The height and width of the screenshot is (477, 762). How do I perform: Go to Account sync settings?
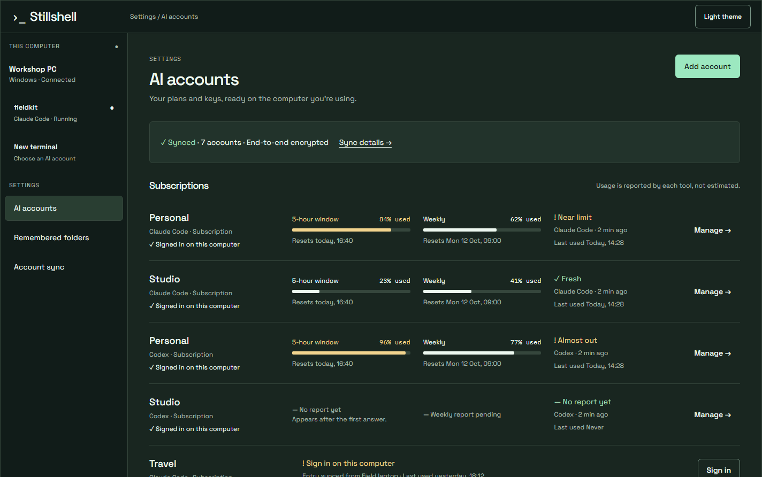(64, 267)
